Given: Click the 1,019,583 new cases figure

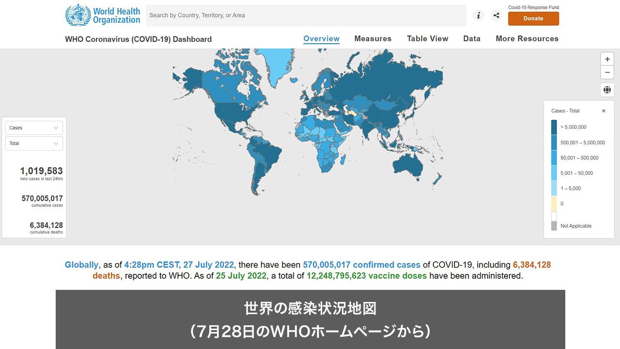Looking at the screenshot, I should tap(41, 171).
